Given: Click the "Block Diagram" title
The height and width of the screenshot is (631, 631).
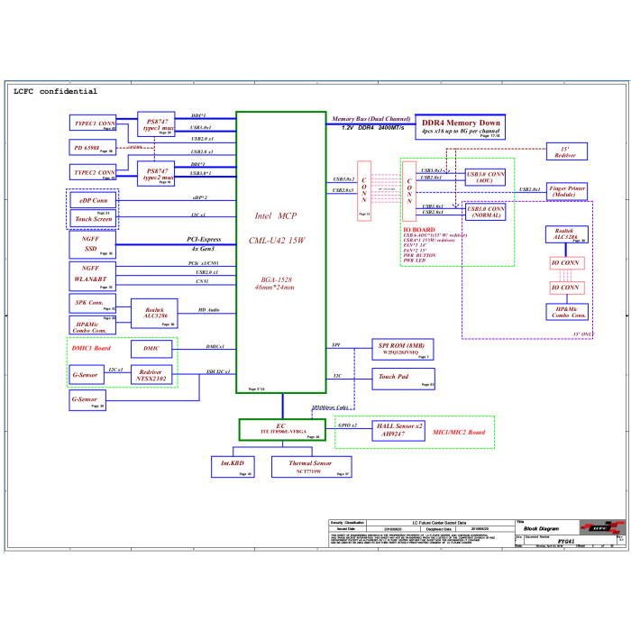Looking at the screenshot, I should (541, 528).
